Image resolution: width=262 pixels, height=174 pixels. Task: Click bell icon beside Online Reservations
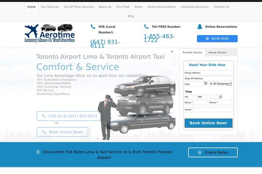point(200,27)
